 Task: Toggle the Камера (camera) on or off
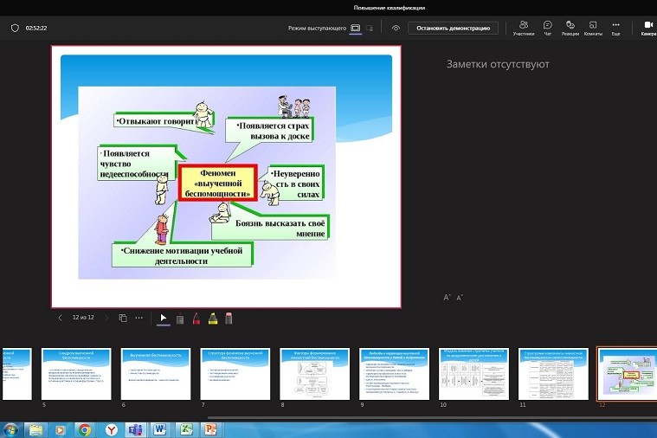point(647,28)
